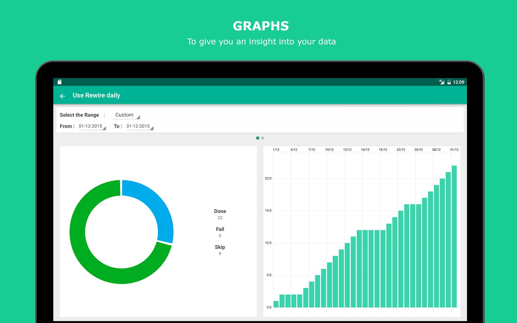Tap the 12:09 clock in status bar

(x=458, y=82)
